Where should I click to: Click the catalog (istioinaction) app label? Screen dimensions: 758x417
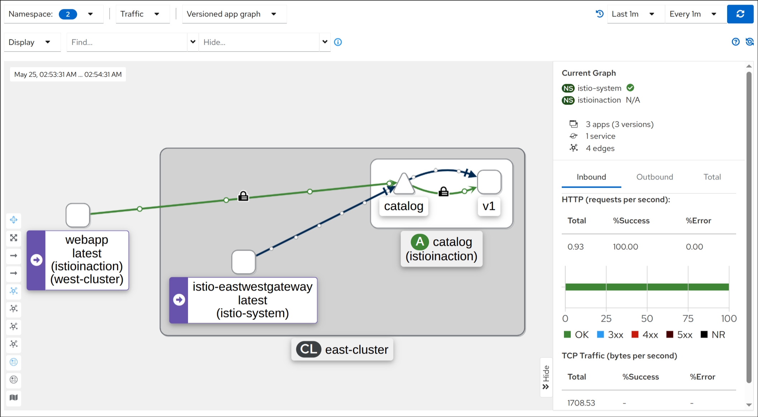pyautogui.click(x=442, y=249)
